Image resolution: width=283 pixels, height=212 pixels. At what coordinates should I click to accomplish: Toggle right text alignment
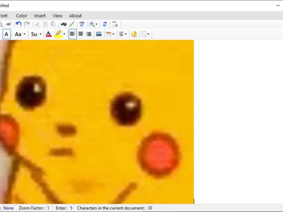point(89,34)
